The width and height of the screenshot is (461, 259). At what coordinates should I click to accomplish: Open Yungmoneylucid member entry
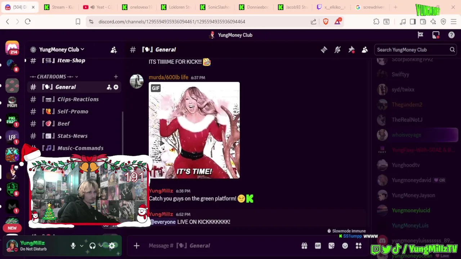[411, 210]
